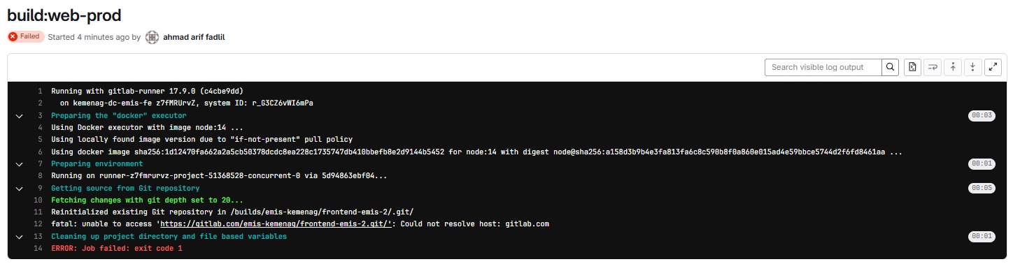The width and height of the screenshot is (1020, 271).
Task: Open the ahmad arif fadlil profile link
Action: pos(194,37)
